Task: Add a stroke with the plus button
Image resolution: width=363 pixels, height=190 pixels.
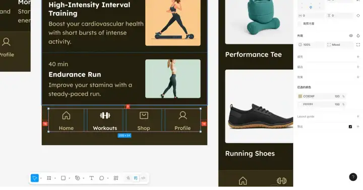Action: tap(358, 67)
